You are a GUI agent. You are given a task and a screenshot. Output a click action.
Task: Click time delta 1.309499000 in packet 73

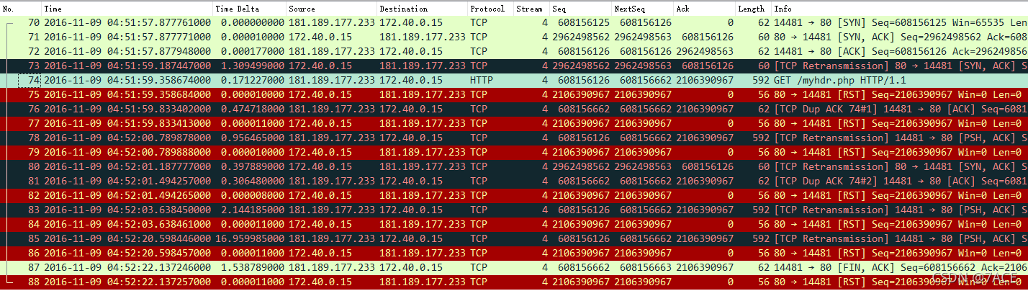point(252,66)
